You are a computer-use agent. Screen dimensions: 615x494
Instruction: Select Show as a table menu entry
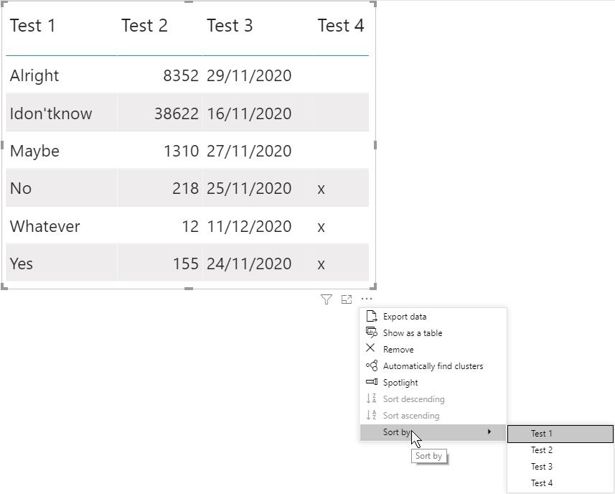click(x=433, y=332)
